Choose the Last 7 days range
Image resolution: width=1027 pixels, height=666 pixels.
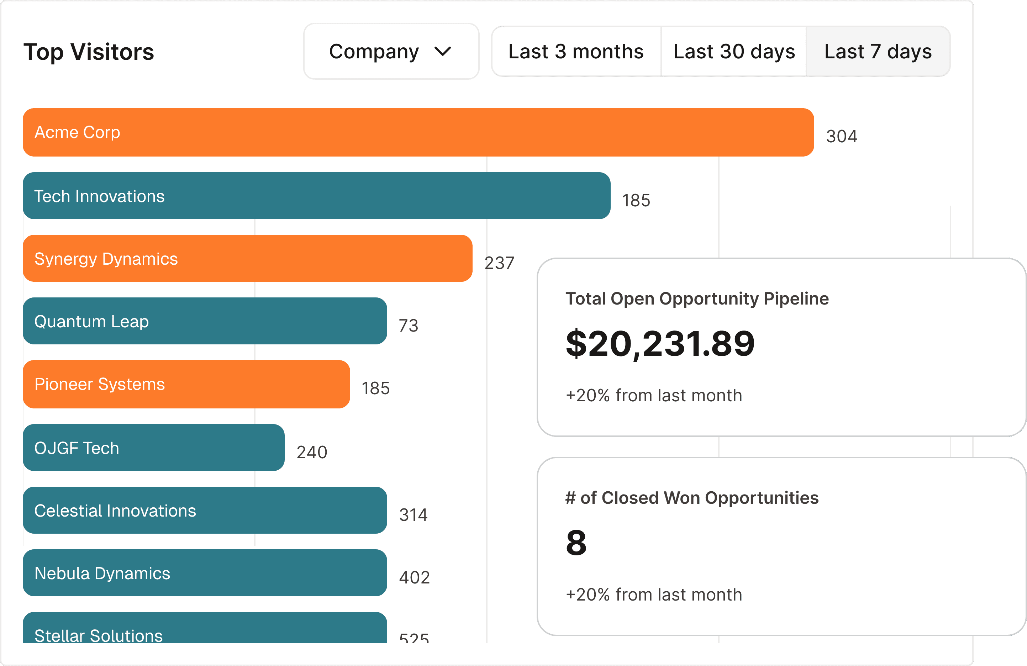tap(878, 51)
